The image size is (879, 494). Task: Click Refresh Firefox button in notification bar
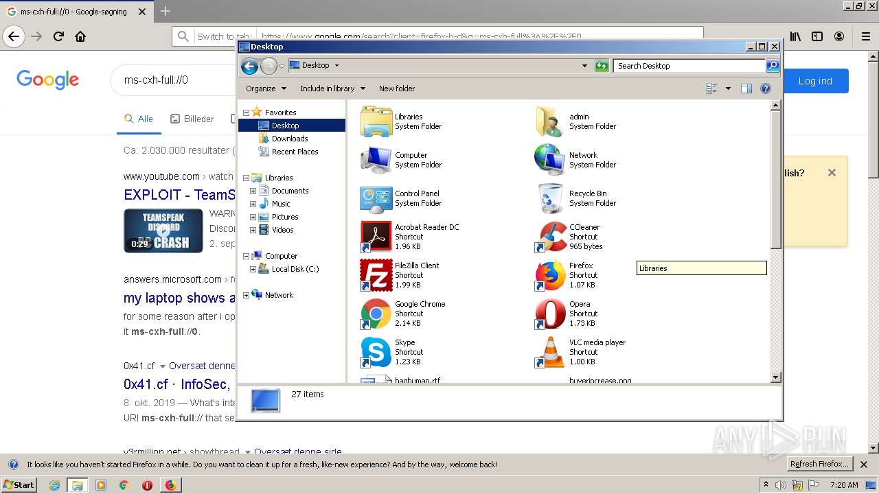coord(820,464)
